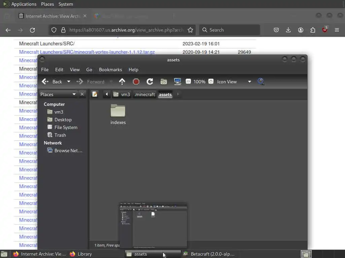Go up to the parent folder

click(x=122, y=82)
